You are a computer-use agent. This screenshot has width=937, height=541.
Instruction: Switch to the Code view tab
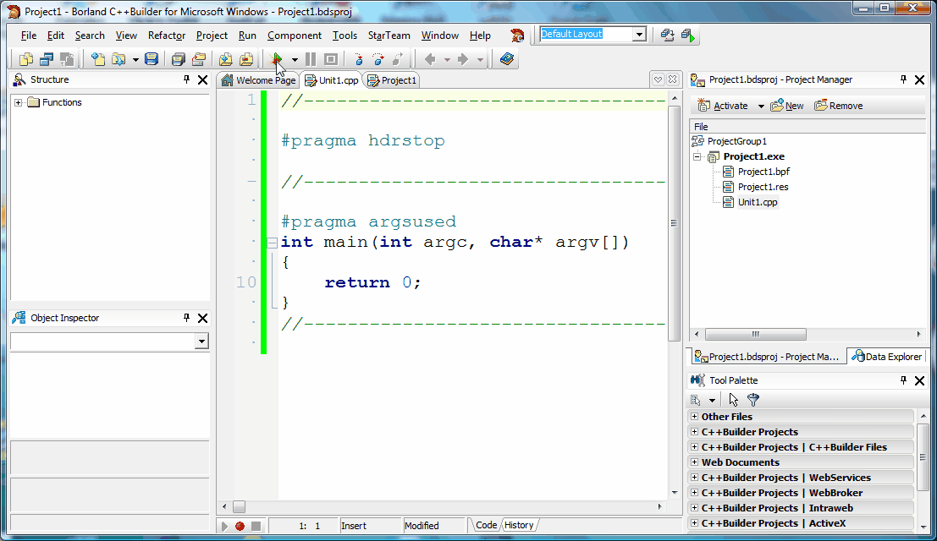(x=486, y=526)
